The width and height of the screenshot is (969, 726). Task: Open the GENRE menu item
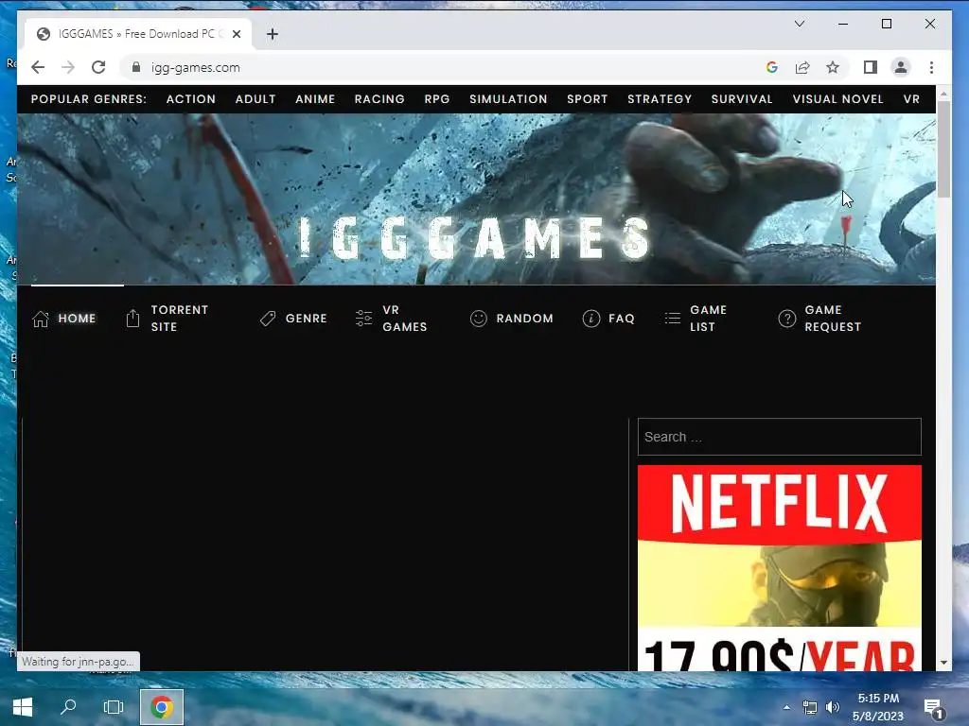click(306, 319)
